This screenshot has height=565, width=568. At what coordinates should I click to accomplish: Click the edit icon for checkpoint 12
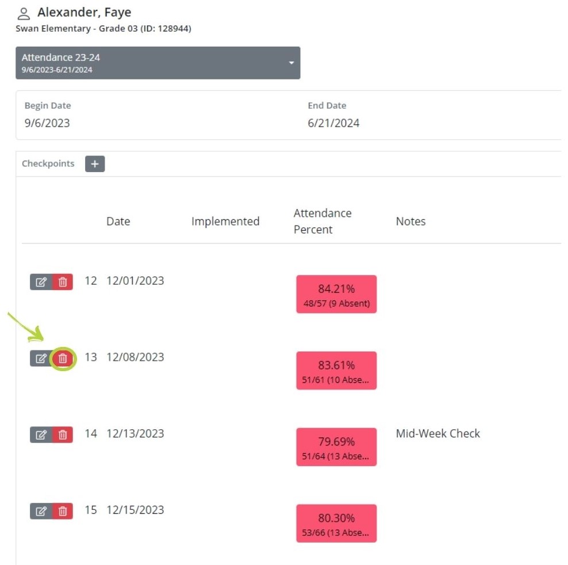click(41, 282)
